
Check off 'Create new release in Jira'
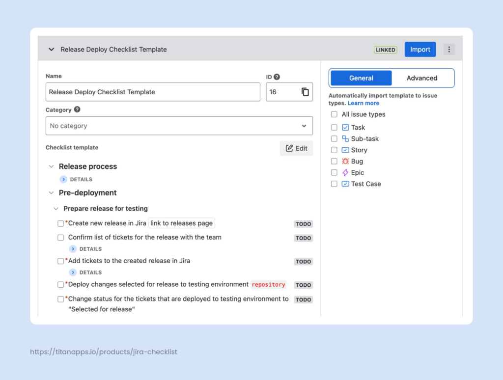pos(61,223)
